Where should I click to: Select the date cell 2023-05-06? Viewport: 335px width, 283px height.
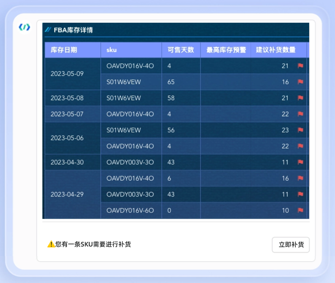tap(67, 138)
